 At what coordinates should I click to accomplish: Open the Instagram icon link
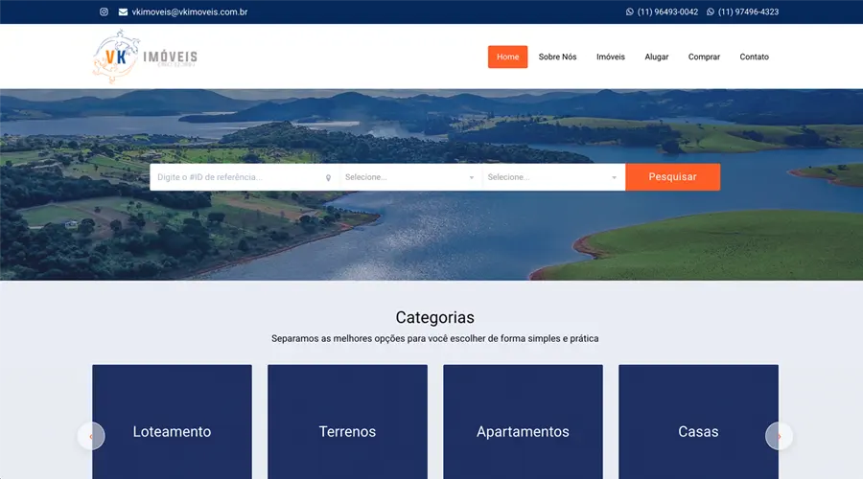(x=105, y=12)
